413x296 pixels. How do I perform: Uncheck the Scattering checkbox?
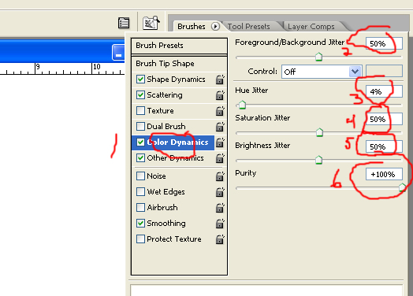point(140,95)
